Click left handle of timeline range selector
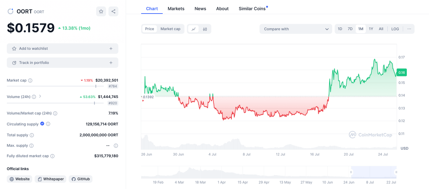 tap(351, 172)
